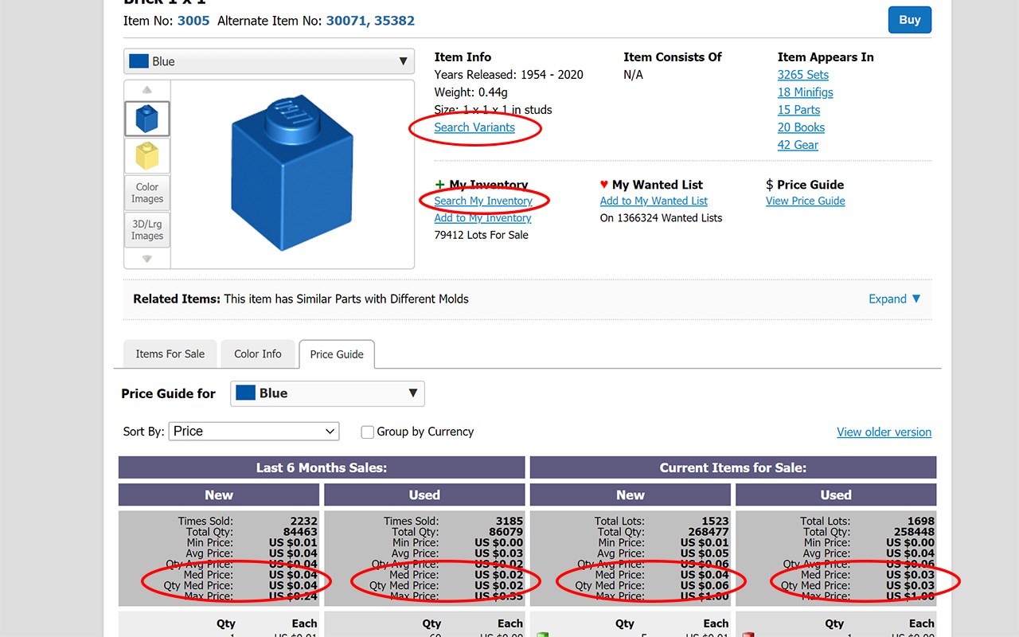Click the 'Item Consists Of' heading
1019x637 pixels.
[673, 57]
